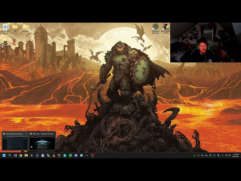Select the folder below Recycle Bin
The height and width of the screenshot is (181, 241).
[x=5, y=41]
